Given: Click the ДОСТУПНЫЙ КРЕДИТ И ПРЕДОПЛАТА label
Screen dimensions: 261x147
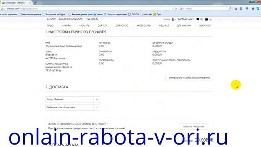Looking at the screenshot, I should click(x=171, y=60).
